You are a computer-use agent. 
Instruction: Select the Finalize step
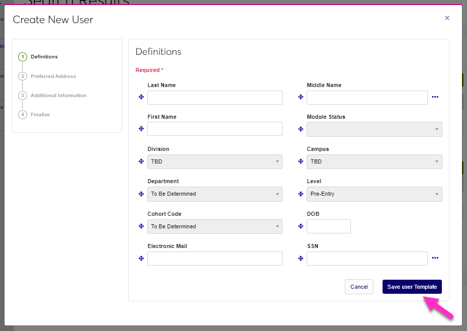point(40,115)
